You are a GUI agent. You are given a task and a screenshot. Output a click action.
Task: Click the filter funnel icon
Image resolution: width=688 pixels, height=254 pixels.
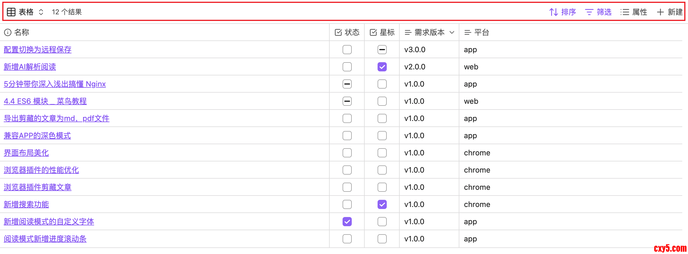(589, 12)
